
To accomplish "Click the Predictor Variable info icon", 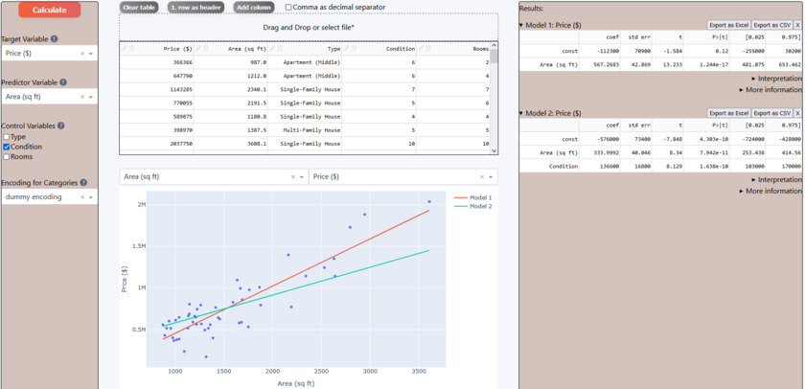I will tap(63, 82).
